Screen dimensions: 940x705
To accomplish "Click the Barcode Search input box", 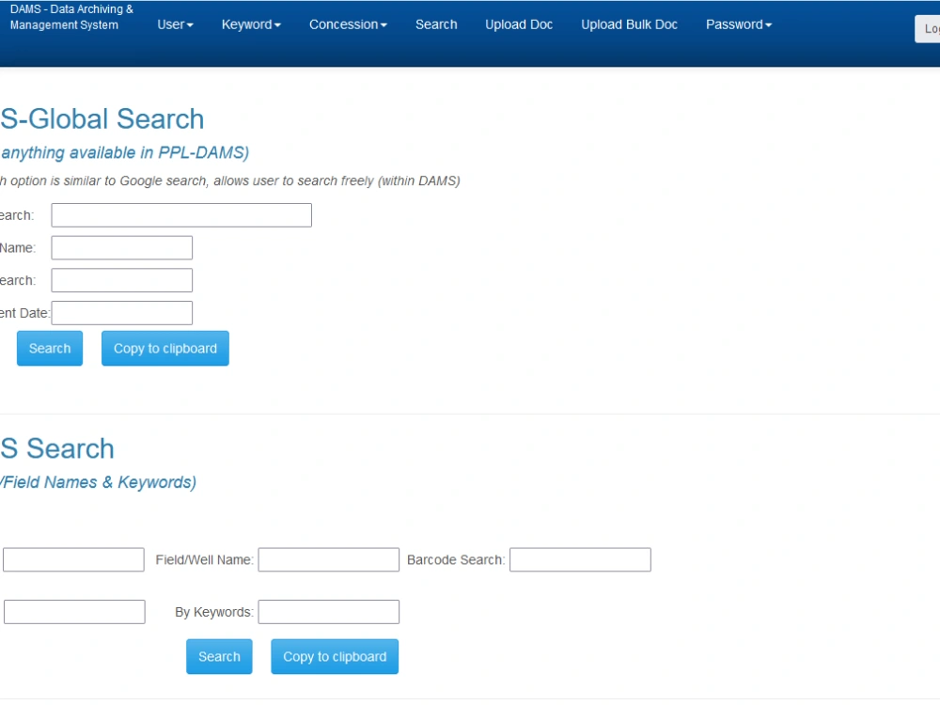I will click(579, 559).
